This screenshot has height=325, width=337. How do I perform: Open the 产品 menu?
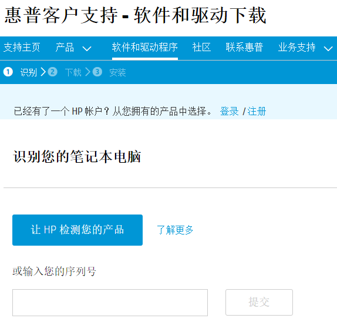(x=65, y=48)
